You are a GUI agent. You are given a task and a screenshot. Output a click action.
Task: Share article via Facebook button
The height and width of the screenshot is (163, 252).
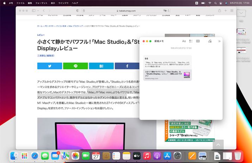point(127,66)
